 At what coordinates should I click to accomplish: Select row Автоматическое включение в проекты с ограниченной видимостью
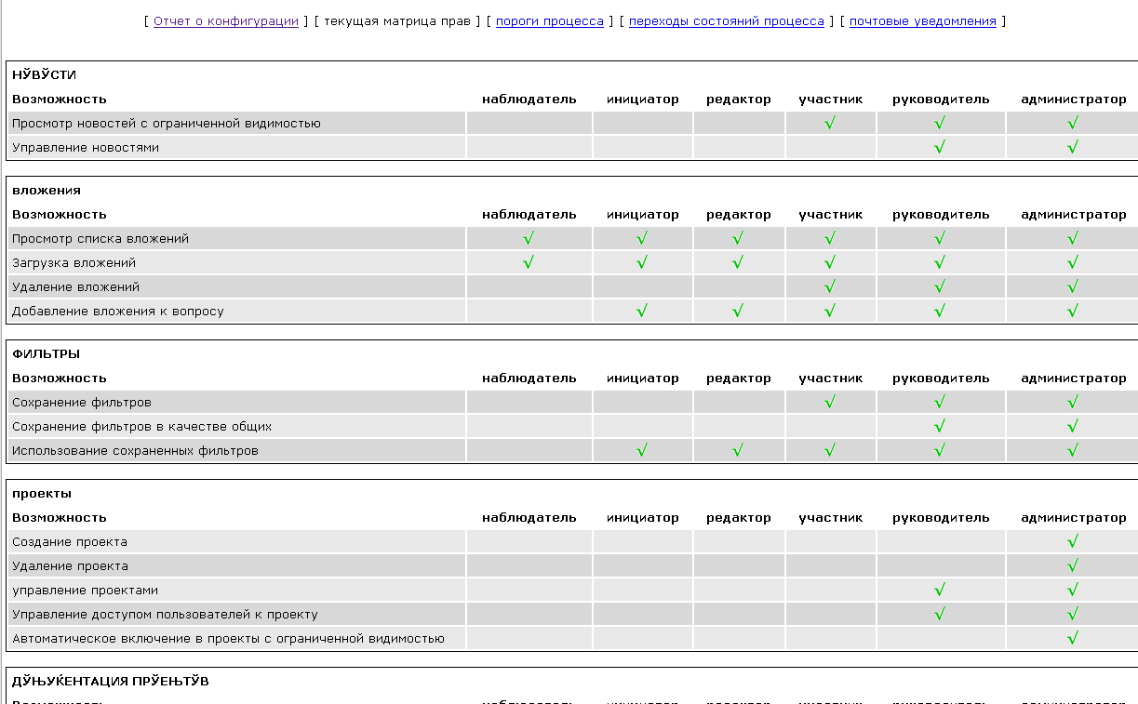click(572, 638)
